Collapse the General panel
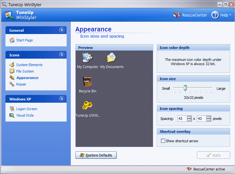 [x=62, y=30]
